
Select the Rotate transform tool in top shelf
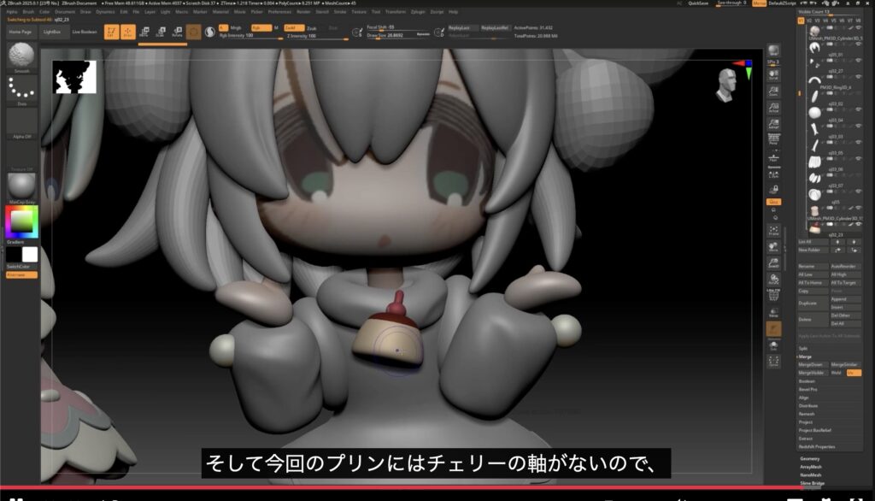click(178, 32)
